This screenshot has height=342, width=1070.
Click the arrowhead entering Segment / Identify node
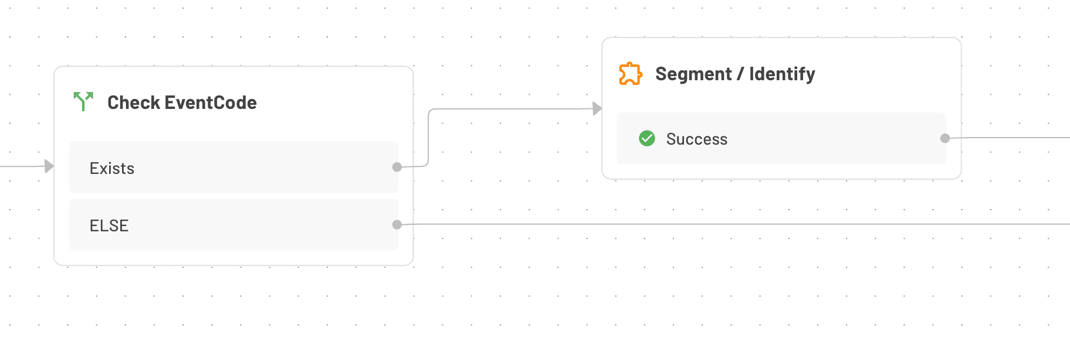tap(597, 107)
